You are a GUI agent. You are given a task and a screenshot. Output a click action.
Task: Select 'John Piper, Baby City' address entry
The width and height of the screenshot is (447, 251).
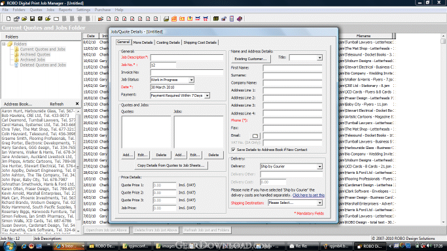35,180
